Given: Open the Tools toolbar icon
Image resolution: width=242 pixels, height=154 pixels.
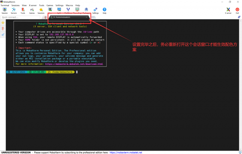Looking at the screenshot, I should click(23, 11).
